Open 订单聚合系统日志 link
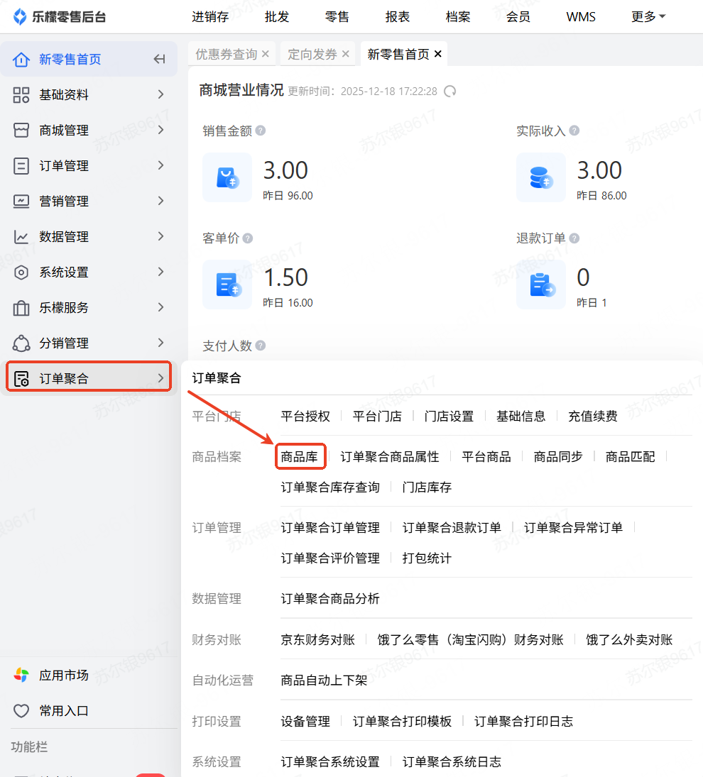The width and height of the screenshot is (703, 777). tap(452, 761)
